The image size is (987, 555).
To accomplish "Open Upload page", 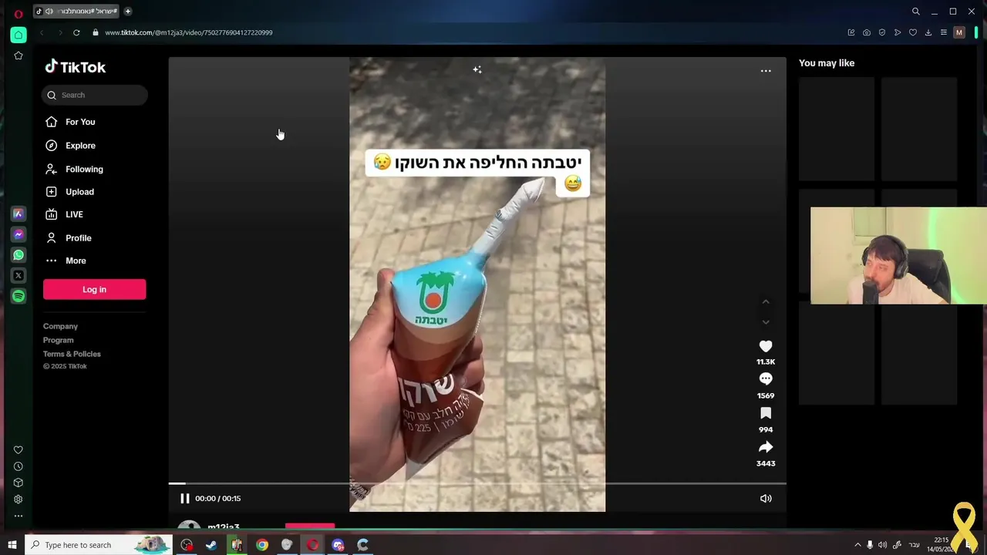I will [79, 192].
